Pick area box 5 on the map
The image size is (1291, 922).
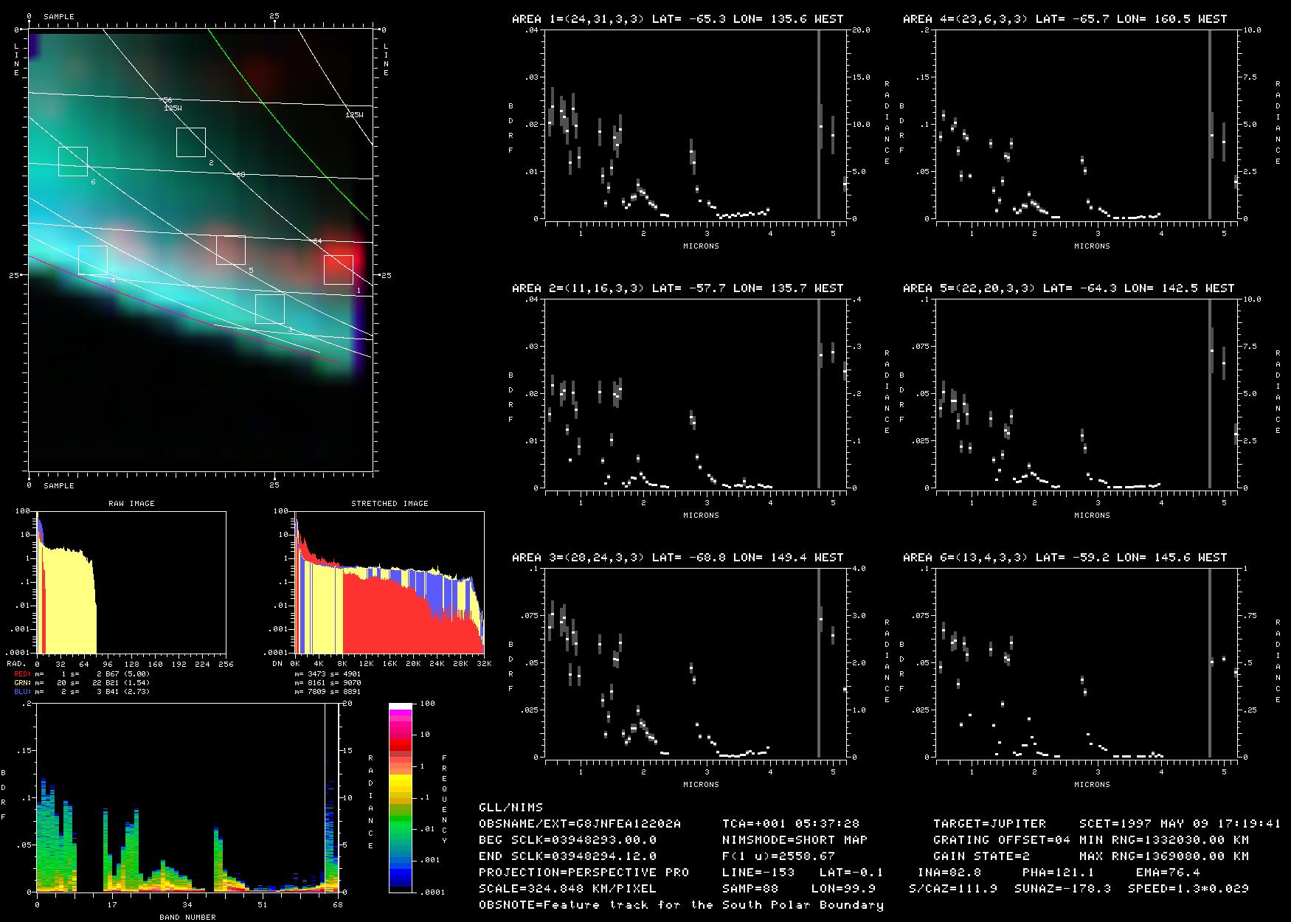coord(231,250)
